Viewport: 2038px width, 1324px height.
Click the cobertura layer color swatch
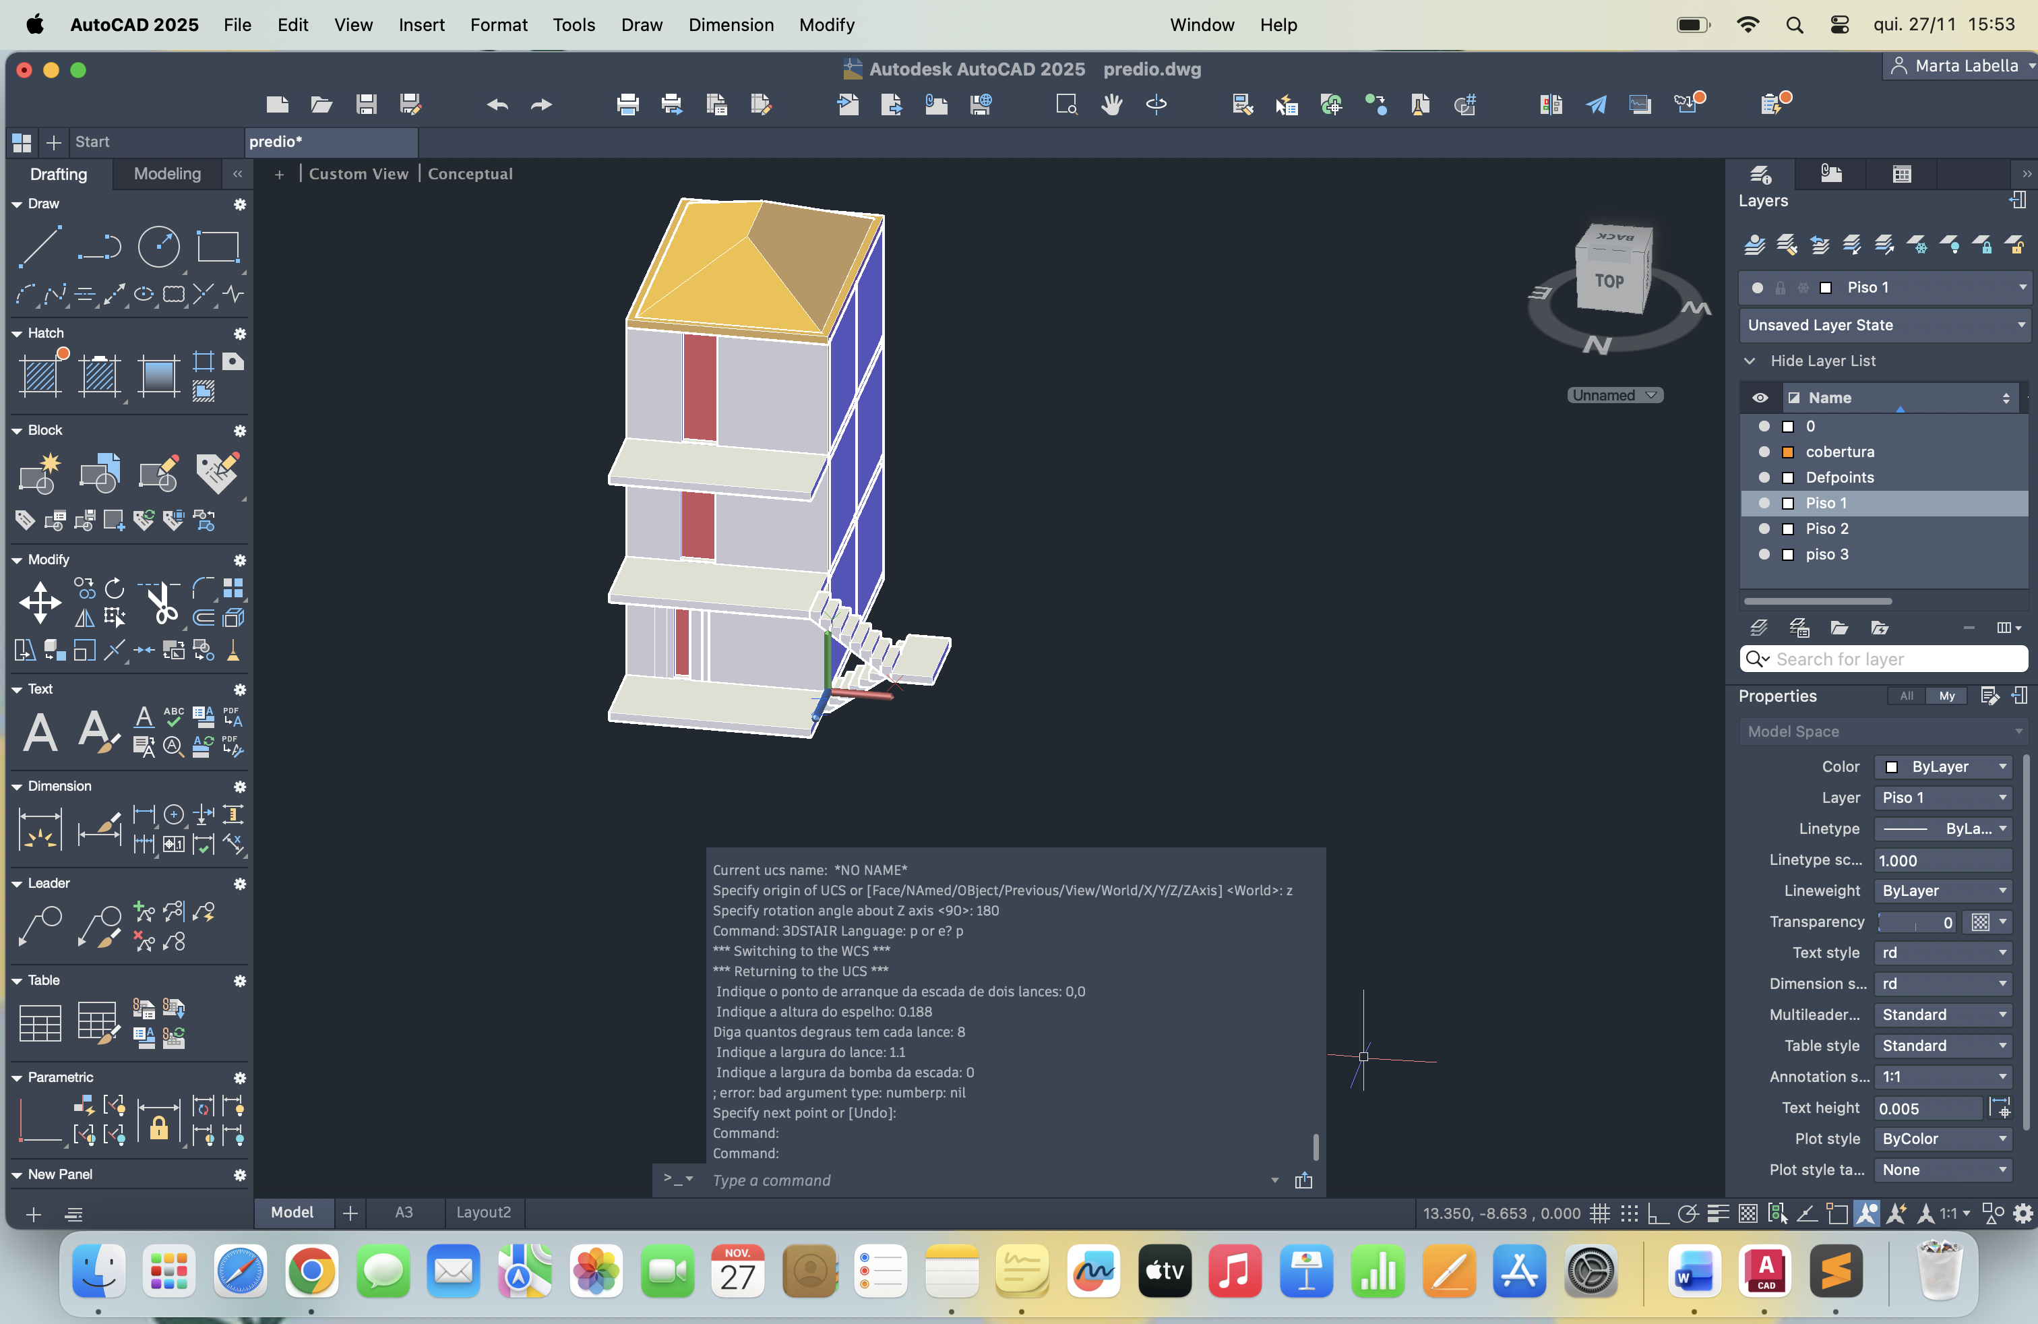coord(1787,452)
